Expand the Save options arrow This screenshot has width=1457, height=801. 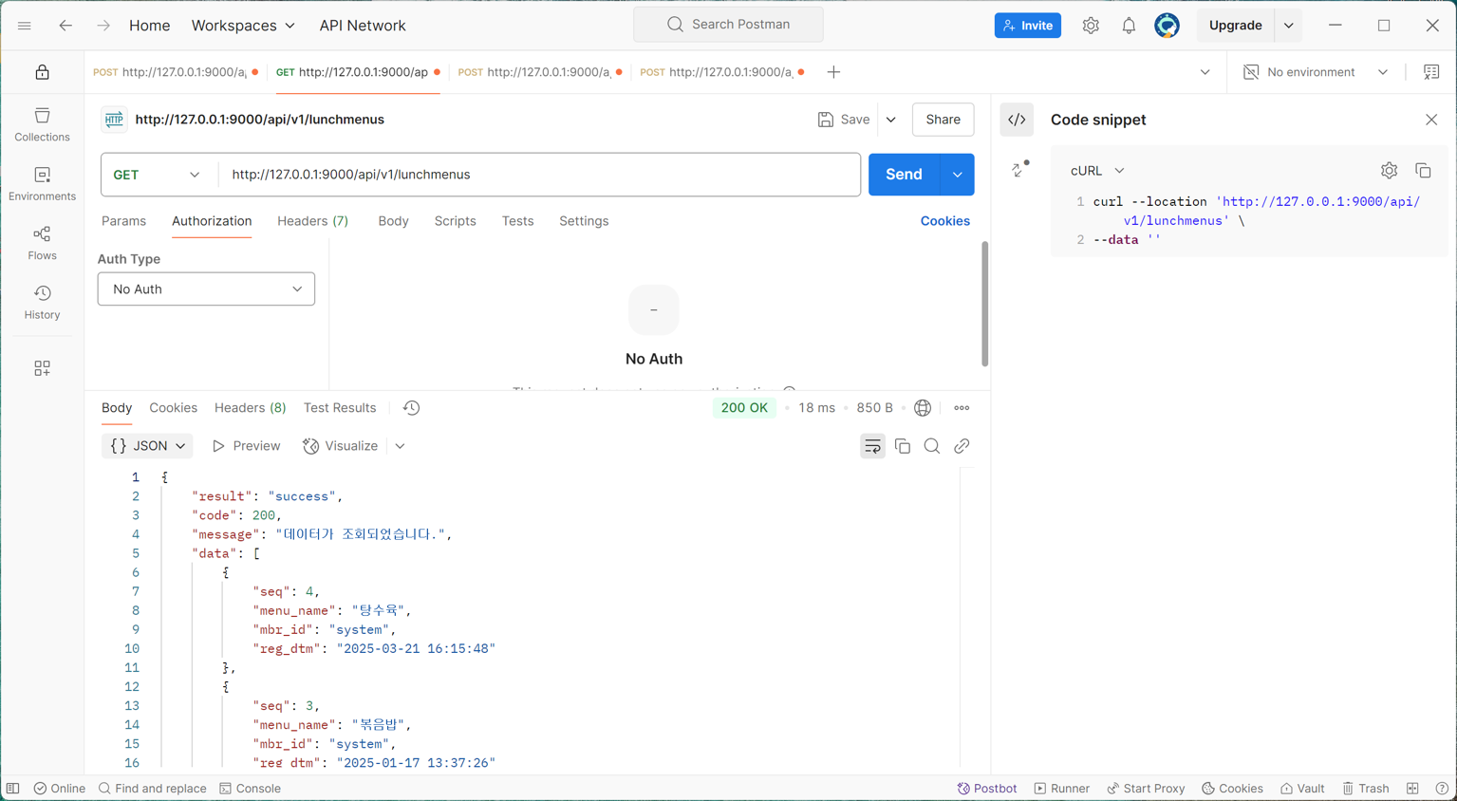click(891, 120)
